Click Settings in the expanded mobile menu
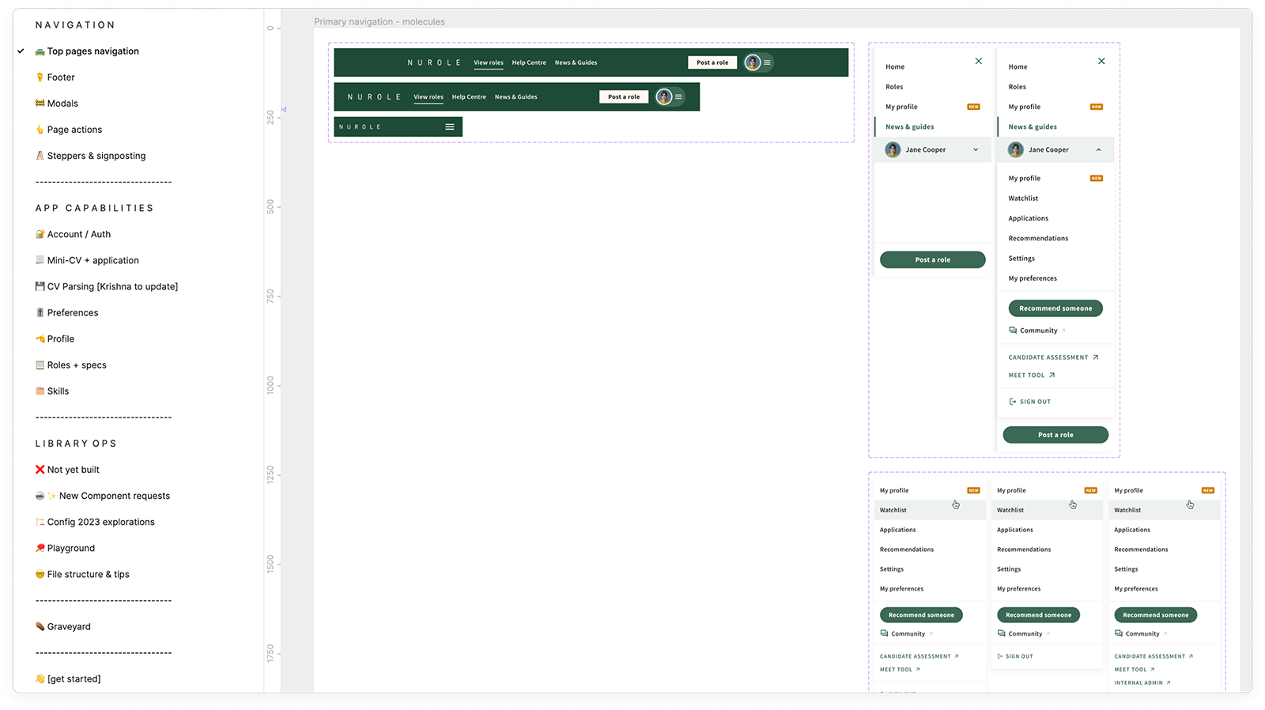 [1021, 259]
